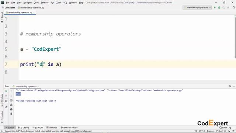The width and height of the screenshot is (236, 133).
Task: Click 'Process finished with exit code 0'
Action: click(36, 101)
